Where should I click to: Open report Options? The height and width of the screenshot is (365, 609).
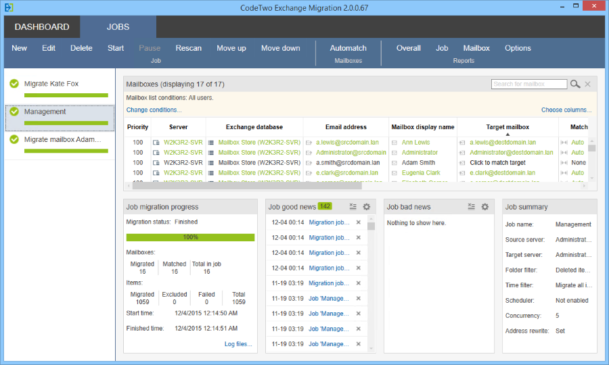tap(518, 48)
